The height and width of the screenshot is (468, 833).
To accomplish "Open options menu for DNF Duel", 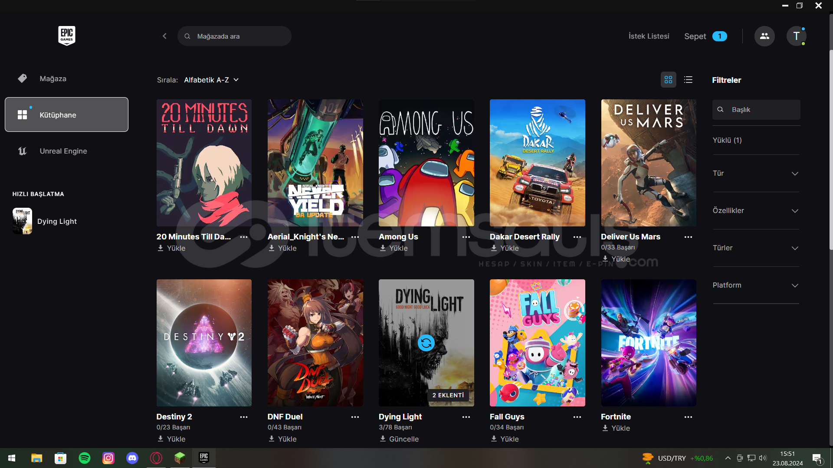I will 355,417.
